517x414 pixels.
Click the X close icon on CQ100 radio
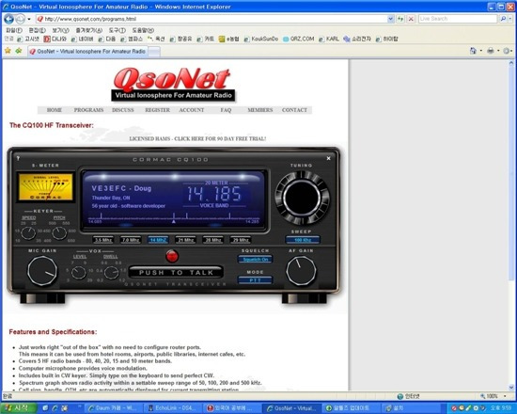[x=328, y=158]
